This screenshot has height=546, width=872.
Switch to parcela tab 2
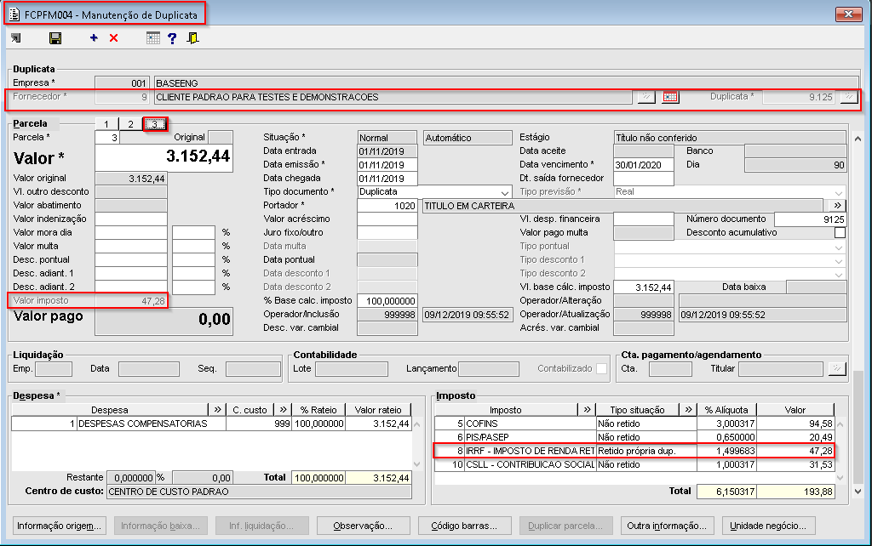[x=130, y=124]
